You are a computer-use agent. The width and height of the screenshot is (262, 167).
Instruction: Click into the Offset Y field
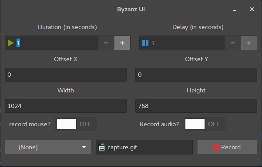point(196,75)
